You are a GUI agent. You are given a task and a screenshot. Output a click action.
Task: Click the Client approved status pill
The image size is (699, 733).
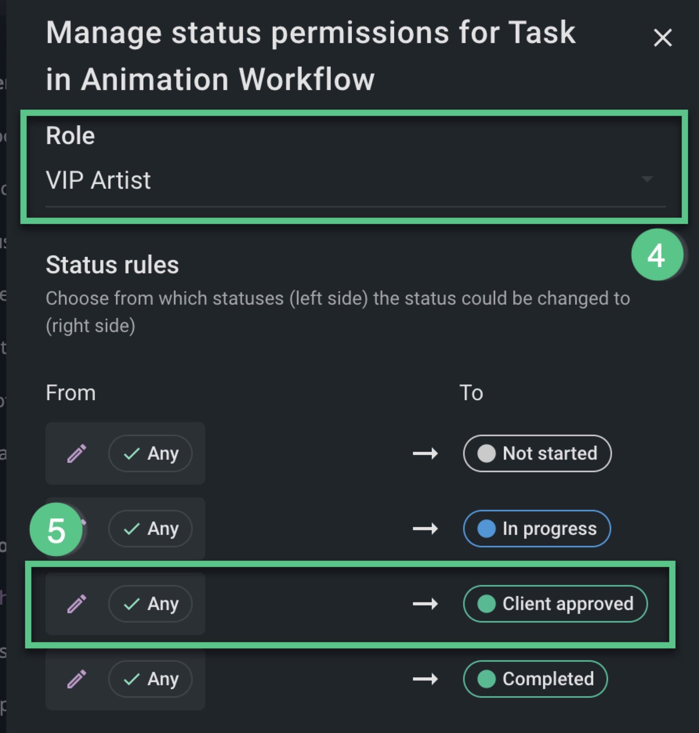point(555,604)
